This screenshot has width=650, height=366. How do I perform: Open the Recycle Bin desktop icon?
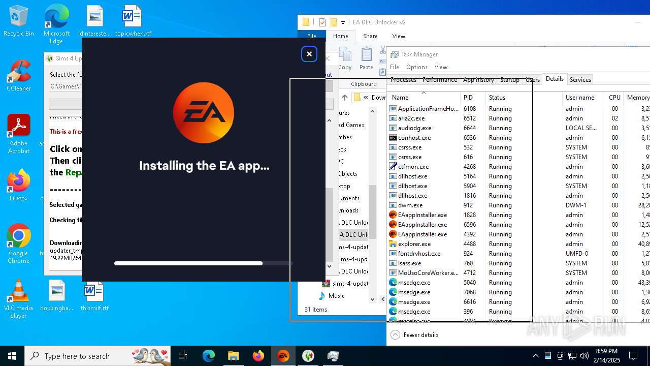19,21
